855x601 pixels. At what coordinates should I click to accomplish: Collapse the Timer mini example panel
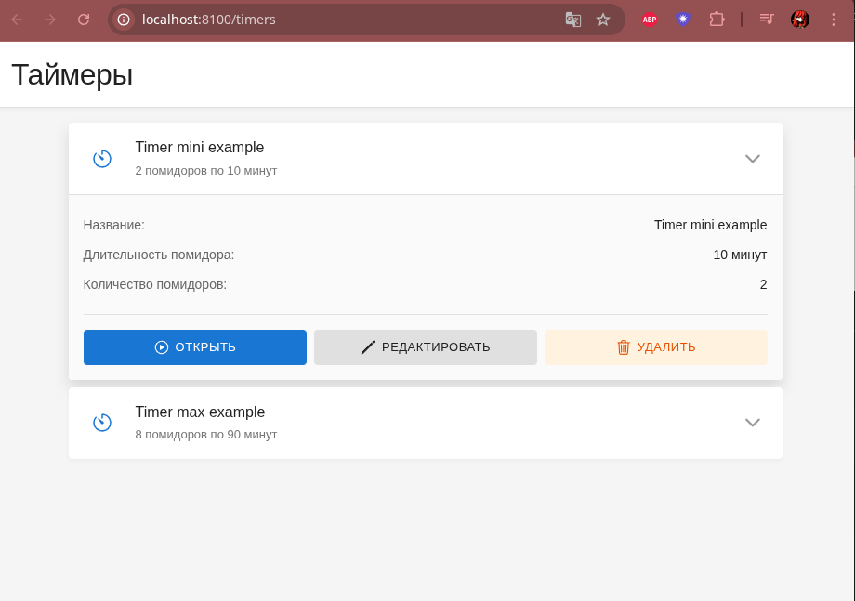753,159
